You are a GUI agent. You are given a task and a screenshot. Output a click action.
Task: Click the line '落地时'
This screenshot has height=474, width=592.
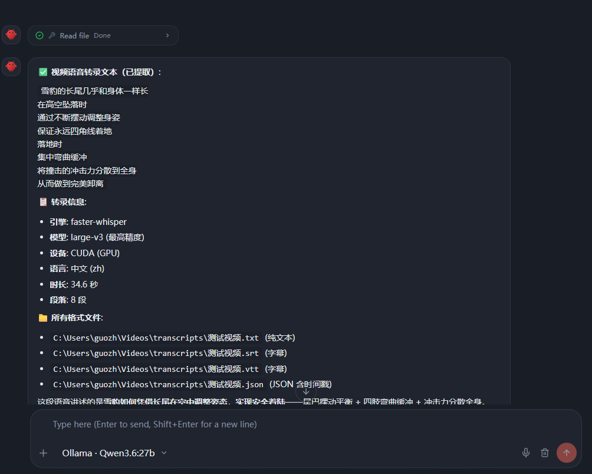pyautogui.click(x=50, y=145)
